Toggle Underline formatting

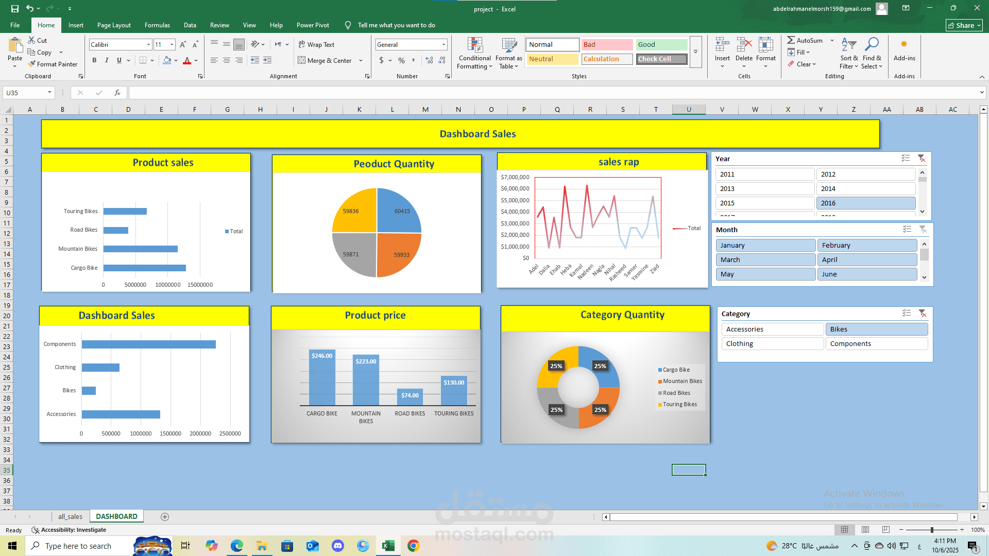[x=119, y=60]
